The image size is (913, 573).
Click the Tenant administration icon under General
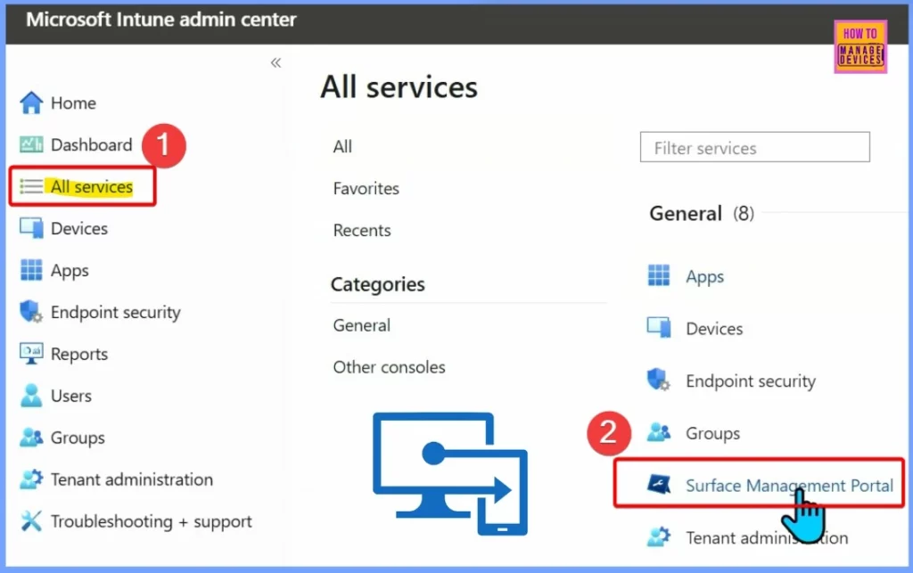[x=659, y=536]
